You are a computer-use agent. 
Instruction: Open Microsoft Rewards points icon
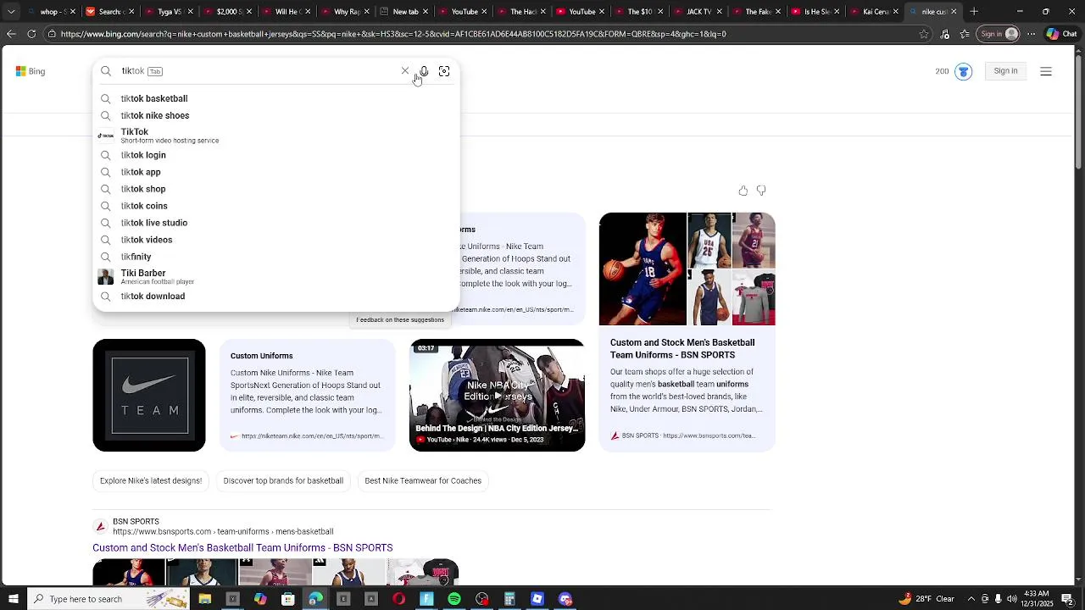click(963, 71)
